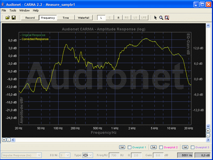
Task: Open the Tools menu
Action: pos(13,10)
